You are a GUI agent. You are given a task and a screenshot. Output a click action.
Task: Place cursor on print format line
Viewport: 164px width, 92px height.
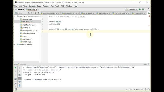(x=74, y=29)
